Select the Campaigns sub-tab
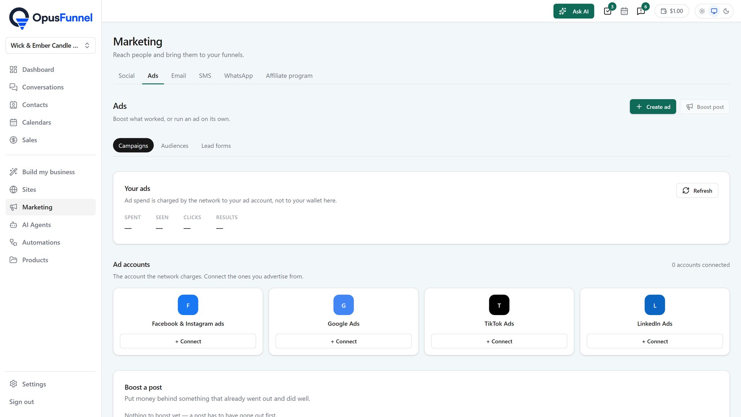741x417 pixels. tap(133, 146)
